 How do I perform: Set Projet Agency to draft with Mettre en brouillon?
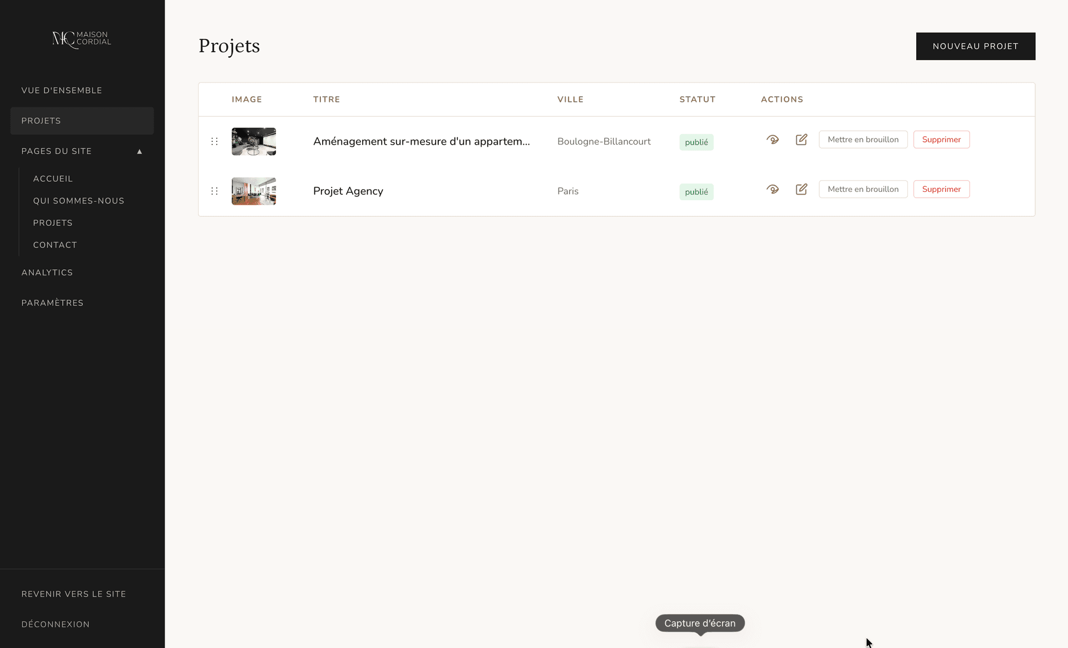863,189
